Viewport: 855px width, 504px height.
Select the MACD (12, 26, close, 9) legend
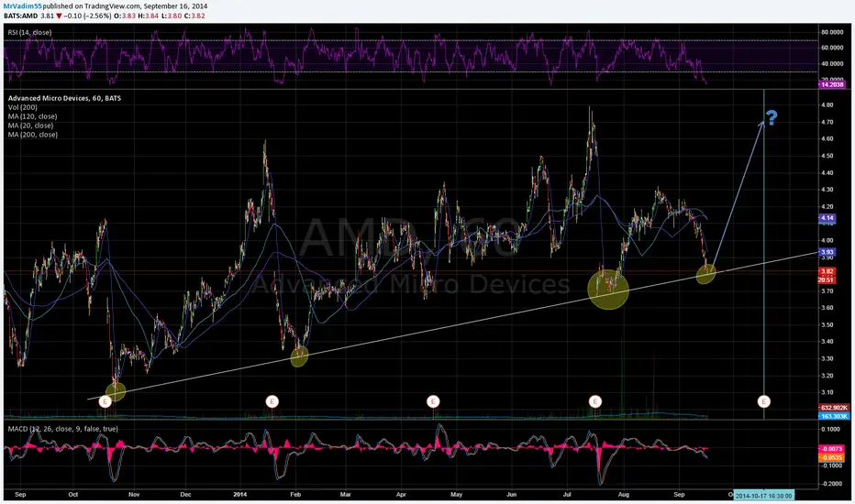62,429
